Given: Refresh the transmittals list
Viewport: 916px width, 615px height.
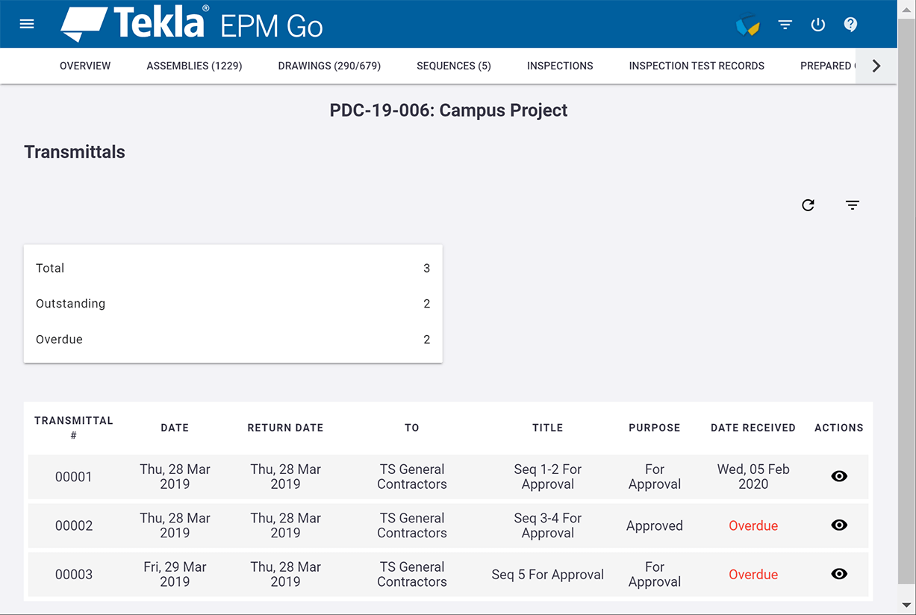Looking at the screenshot, I should tap(808, 205).
